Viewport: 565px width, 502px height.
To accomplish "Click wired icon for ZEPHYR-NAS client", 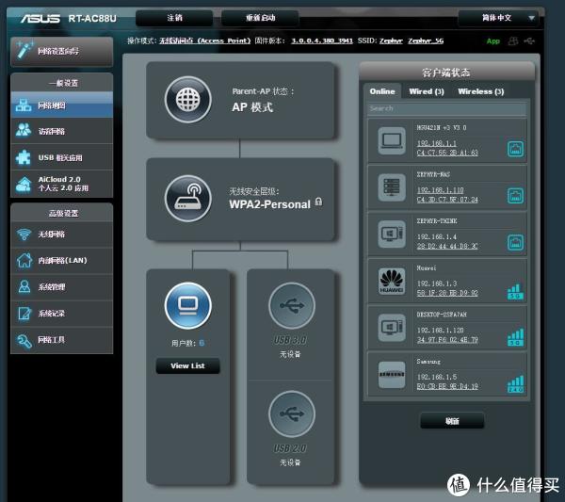I will [x=515, y=196].
